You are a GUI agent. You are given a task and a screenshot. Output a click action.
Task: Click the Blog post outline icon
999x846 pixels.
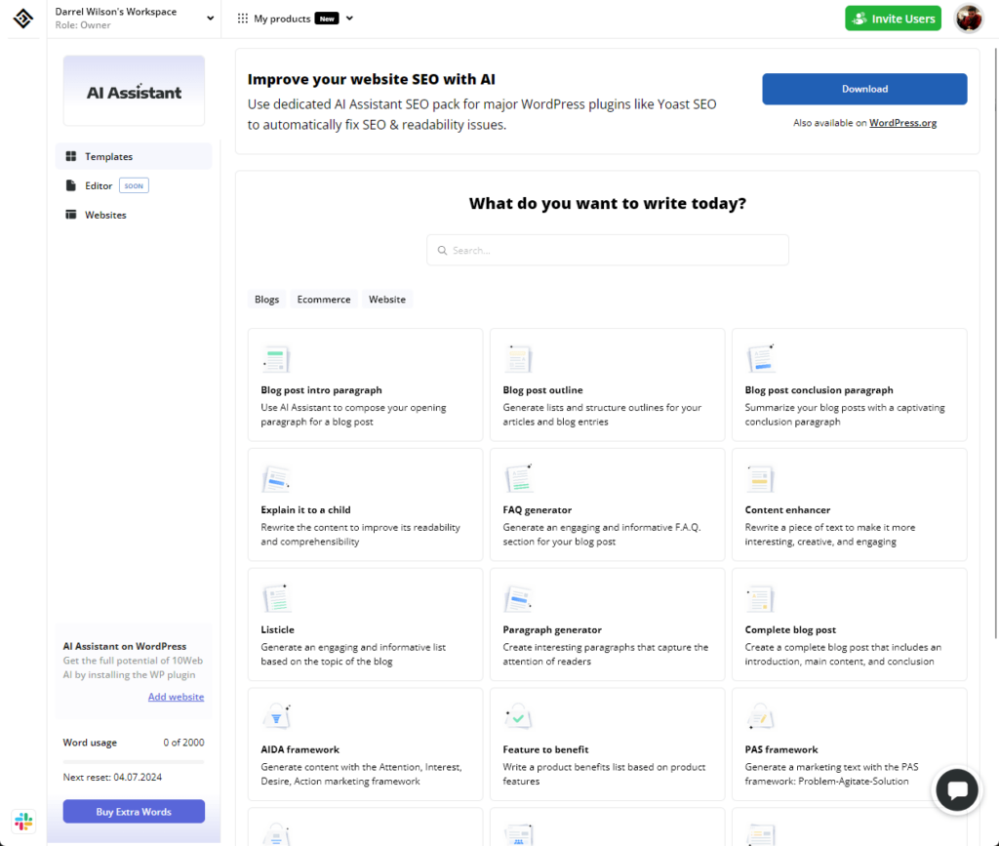tap(518, 359)
